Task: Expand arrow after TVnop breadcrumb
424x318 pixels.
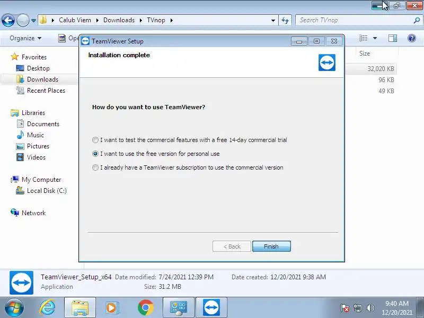Action: [171, 20]
